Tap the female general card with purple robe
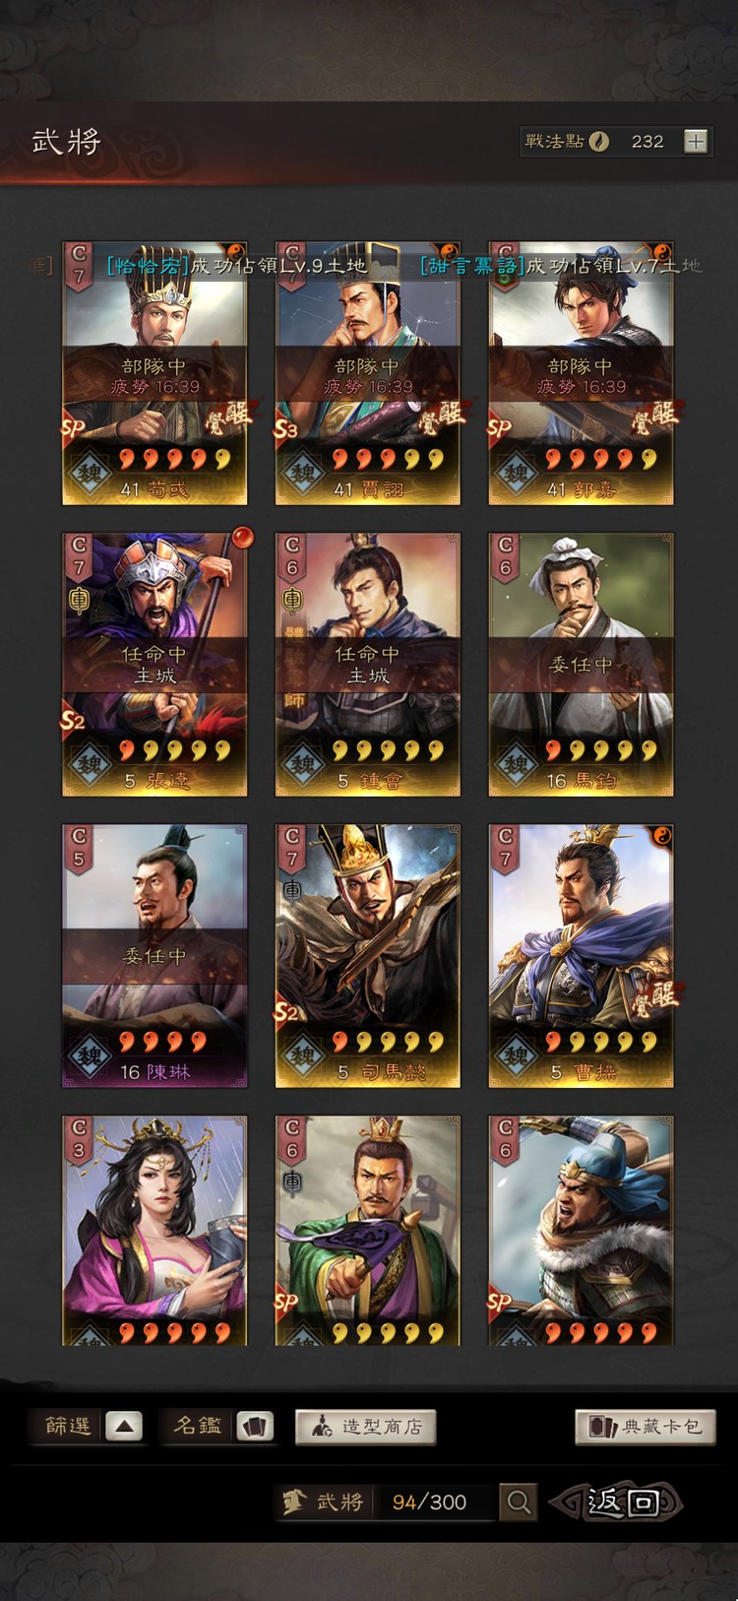The image size is (738, 1601). pos(154,1231)
